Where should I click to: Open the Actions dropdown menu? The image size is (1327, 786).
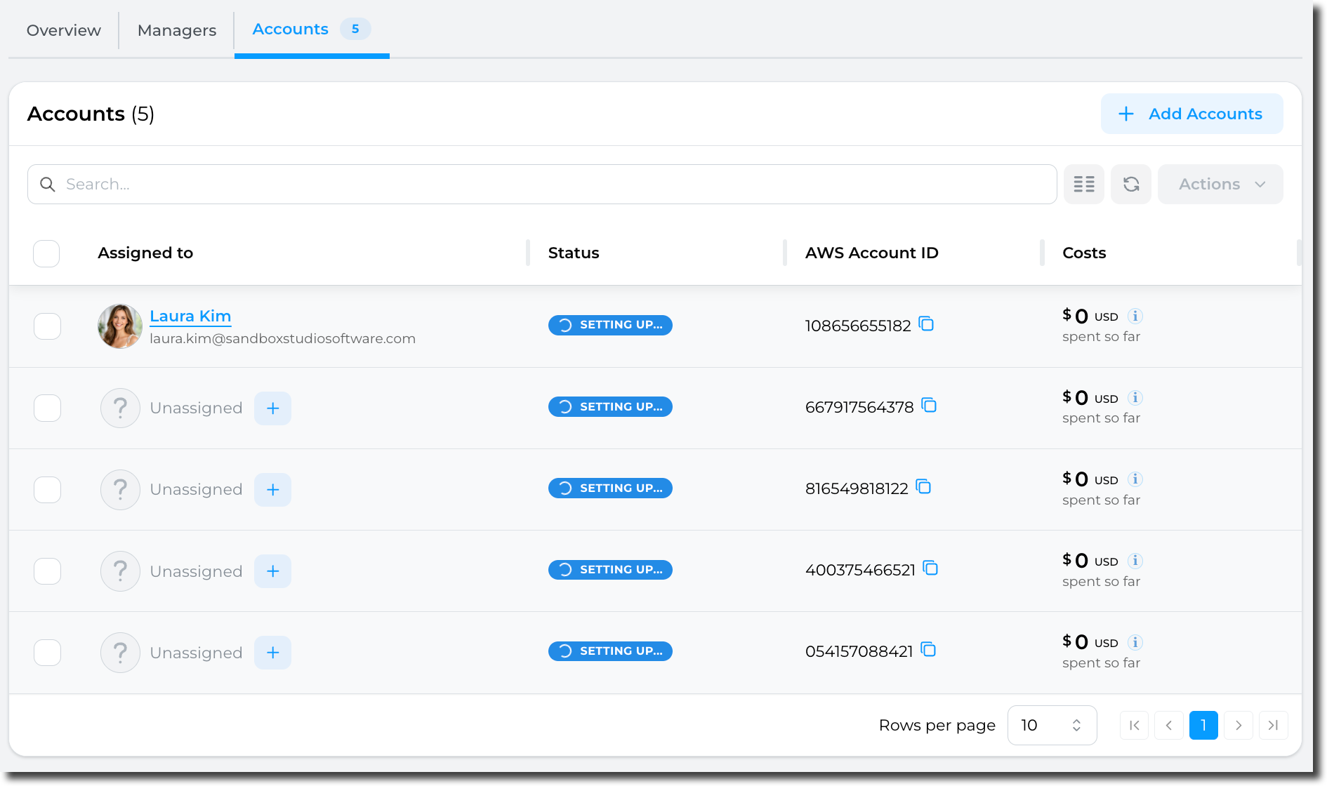coord(1220,185)
